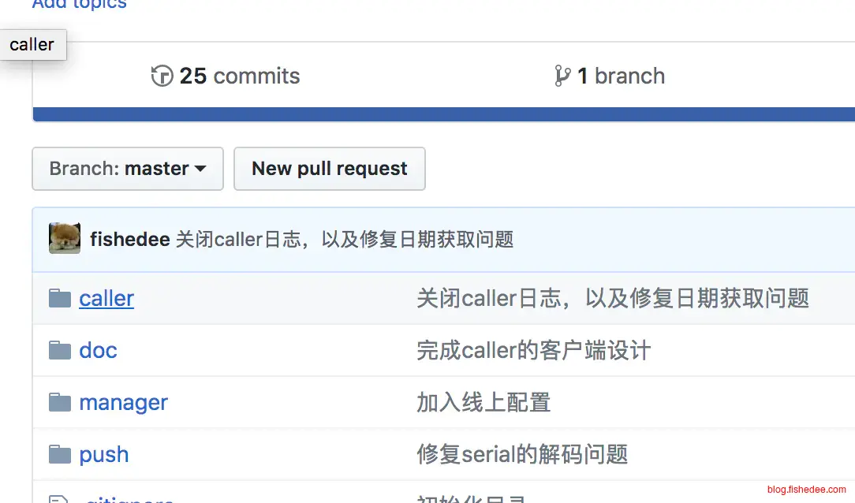Open the Branch: master dropdown

pos(128,169)
